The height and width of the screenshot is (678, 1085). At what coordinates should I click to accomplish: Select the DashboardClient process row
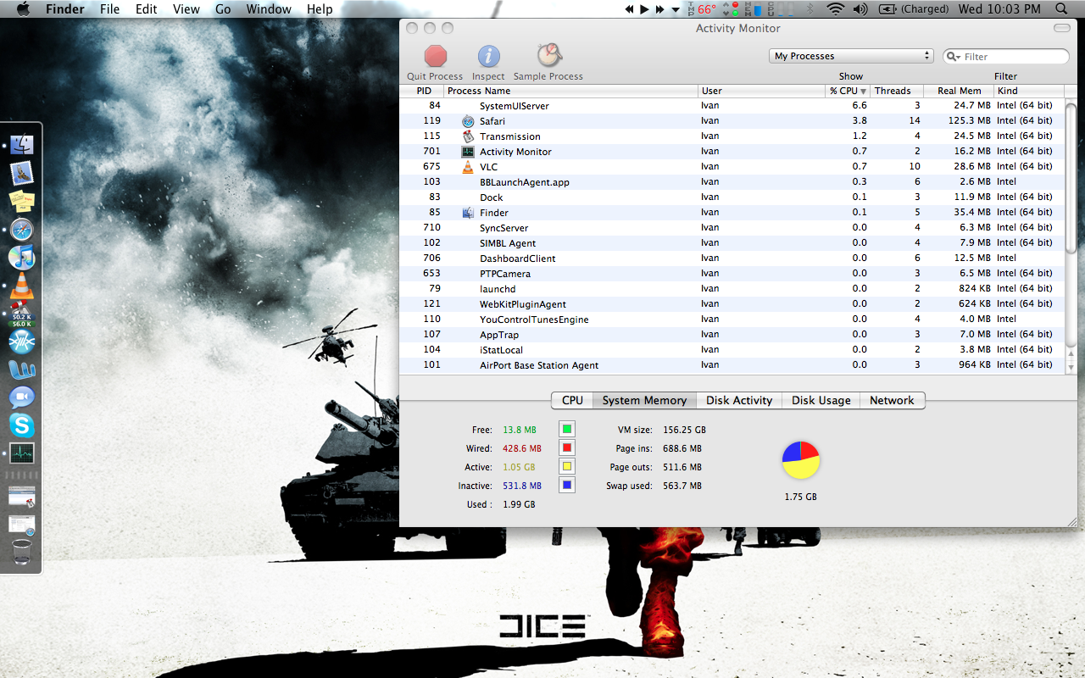click(732, 258)
